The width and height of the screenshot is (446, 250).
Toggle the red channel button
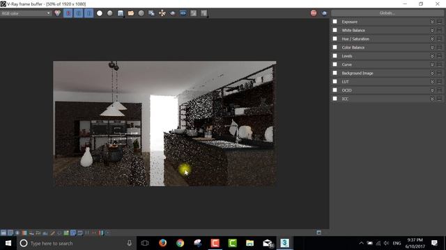click(68, 13)
